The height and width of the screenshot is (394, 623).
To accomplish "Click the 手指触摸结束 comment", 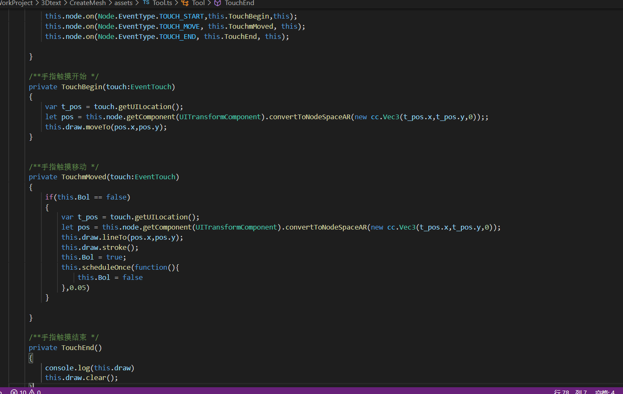I will click(x=63, y=337).
